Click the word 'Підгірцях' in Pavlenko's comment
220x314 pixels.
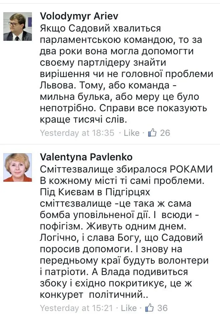tap(120, 191)
